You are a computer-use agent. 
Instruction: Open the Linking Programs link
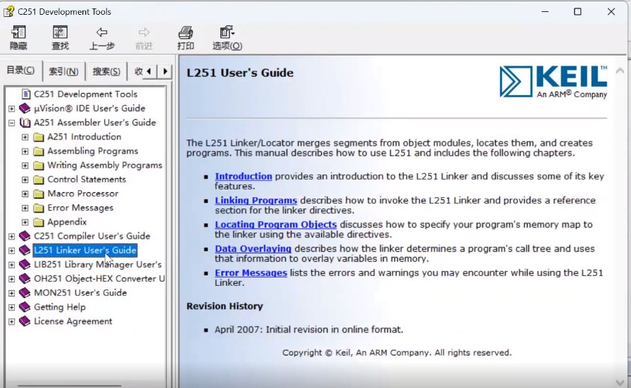[x=256, y=201]
